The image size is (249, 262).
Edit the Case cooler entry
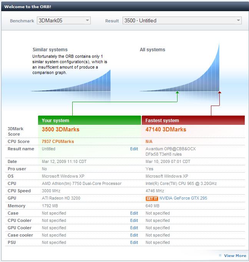[134, 235]
